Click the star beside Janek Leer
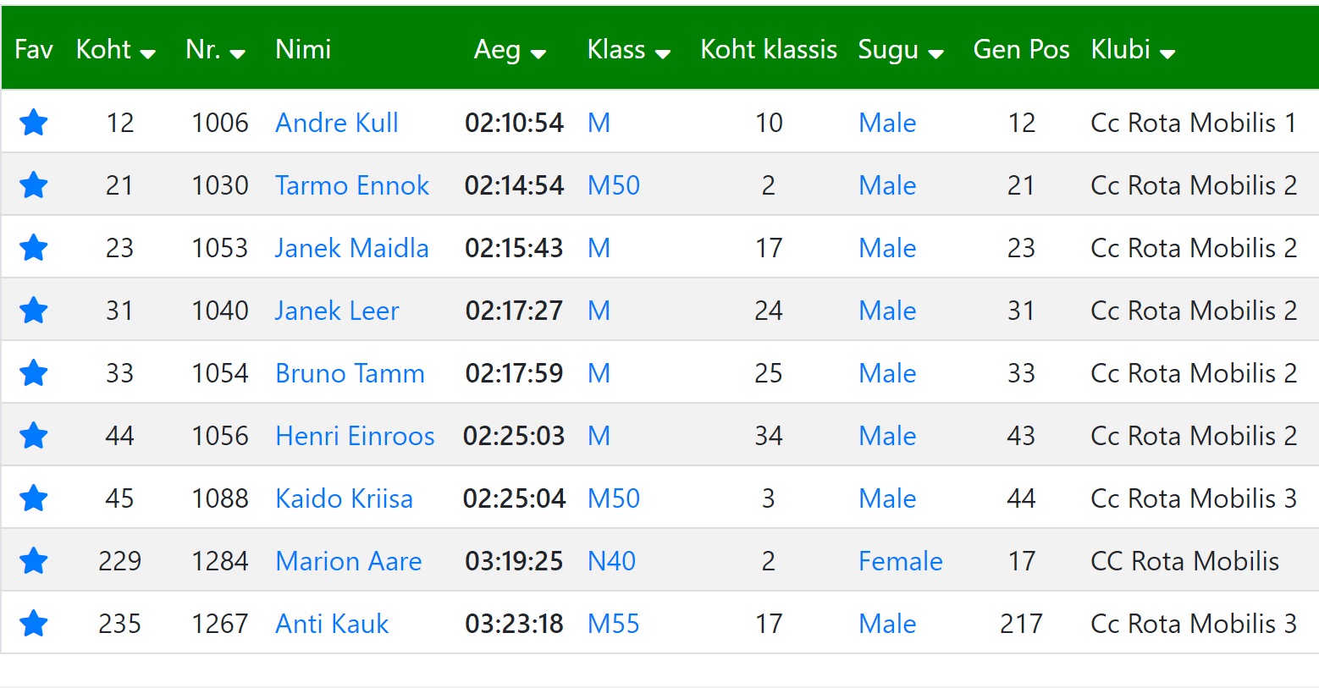The width and height of the screenshot is (1319, 688). pyautogui.click(x=34, y=311)
